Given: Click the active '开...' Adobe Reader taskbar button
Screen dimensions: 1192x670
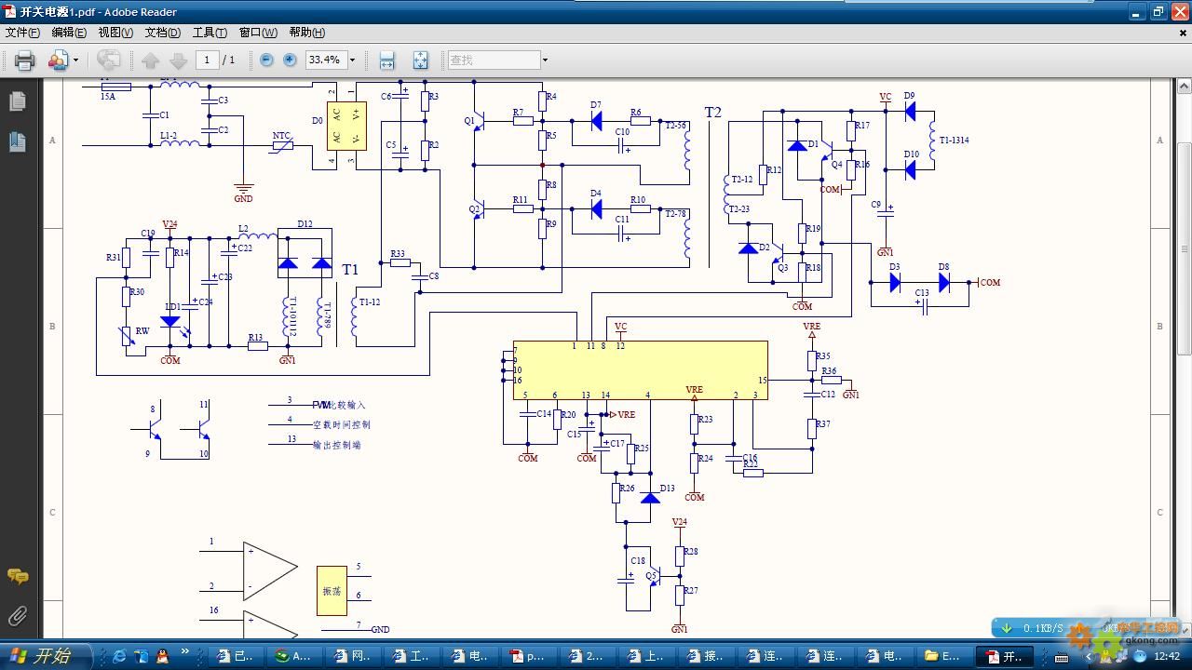Looking at the screenshot, I should click(1002, 656).
